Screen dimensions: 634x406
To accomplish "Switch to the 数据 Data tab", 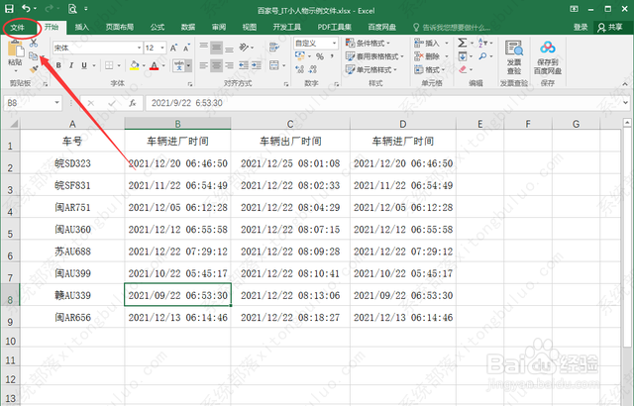I will pyautogui.click(x=188, y=27).
